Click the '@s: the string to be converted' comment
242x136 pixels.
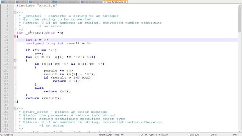pyautogui.click(x=57, y=19)
